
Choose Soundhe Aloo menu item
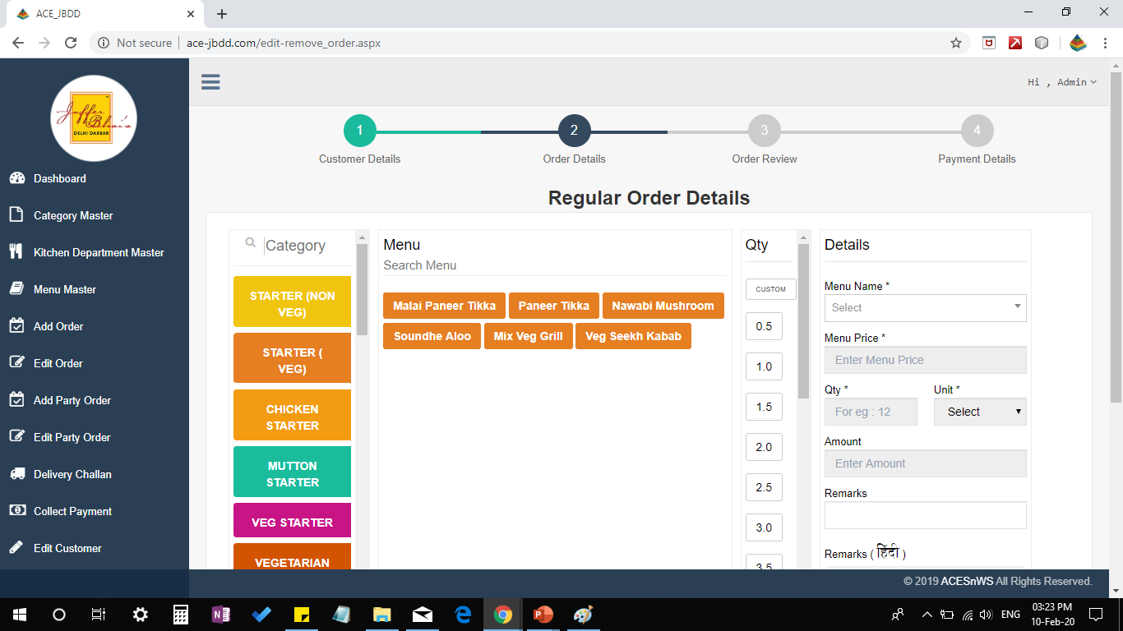click(432, 336)
